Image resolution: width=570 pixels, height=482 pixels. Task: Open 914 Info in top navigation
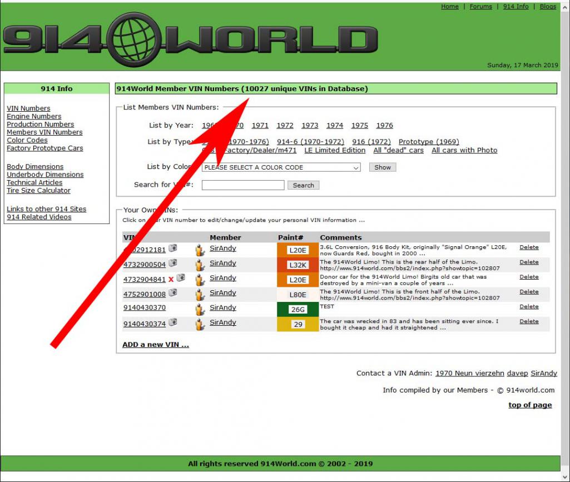[516, 7]
